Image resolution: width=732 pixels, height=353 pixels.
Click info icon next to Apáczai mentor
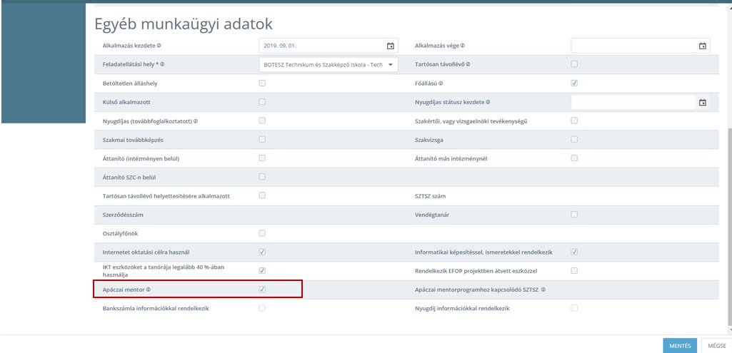[x=149, y=290]
